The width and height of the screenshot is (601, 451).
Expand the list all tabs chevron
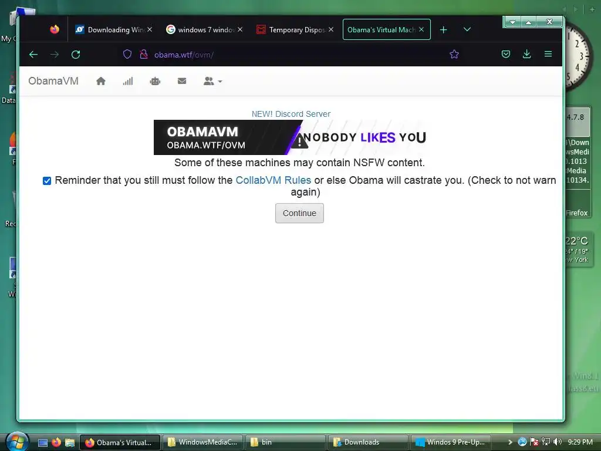467,29
